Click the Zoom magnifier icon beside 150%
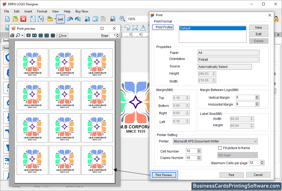 pyautogui.click(x=122, y=19)
